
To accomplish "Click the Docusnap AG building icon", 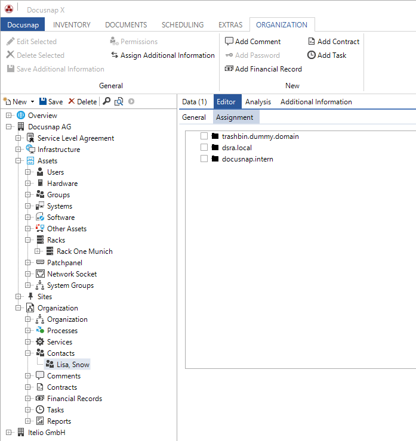I will (x=21, y=126).
